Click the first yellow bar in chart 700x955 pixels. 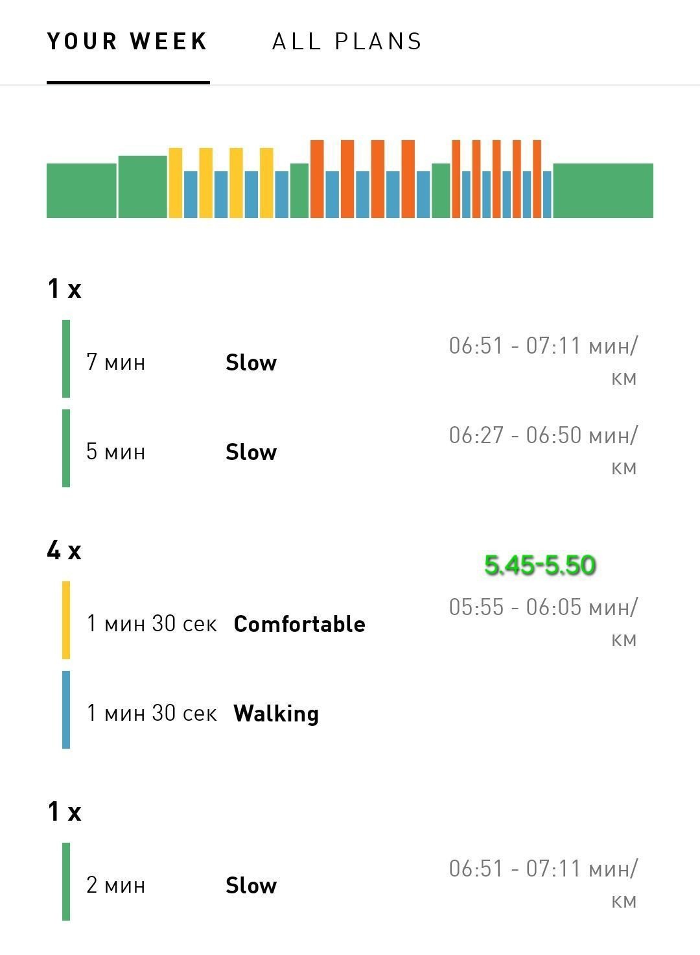point(176,183)
